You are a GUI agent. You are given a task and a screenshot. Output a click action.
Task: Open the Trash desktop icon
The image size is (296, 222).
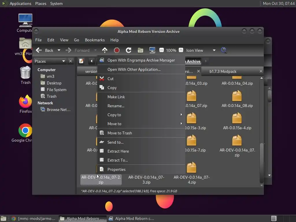(25, 72)
